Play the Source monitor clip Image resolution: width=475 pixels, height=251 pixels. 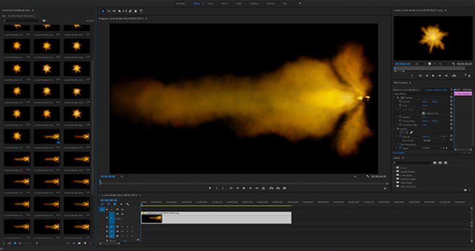click(x=433, y=75)
